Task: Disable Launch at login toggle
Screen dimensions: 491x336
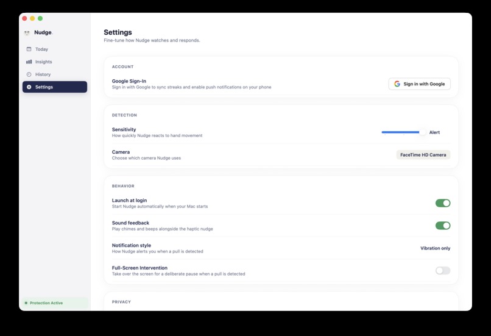Action: pyautogui.click(x=443, y=203)
